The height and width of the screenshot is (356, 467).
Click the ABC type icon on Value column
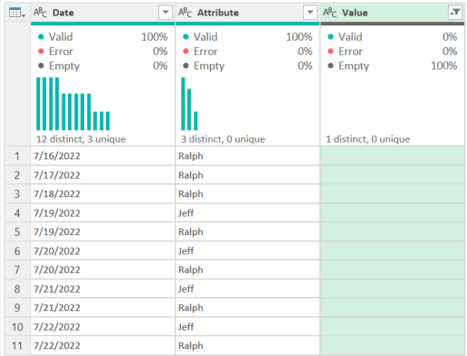[329, 13]
